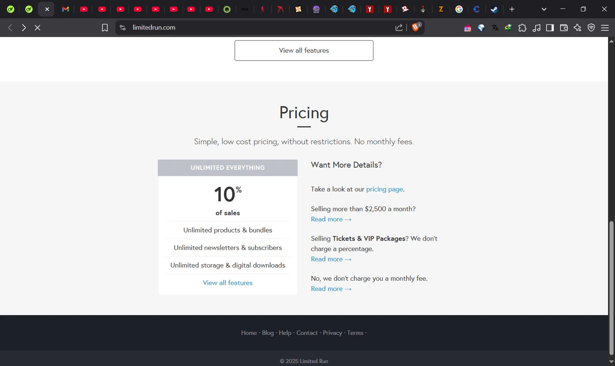615x366 pixels.
Task: Open the music note playlist icon
Action: tap(536, 28)
